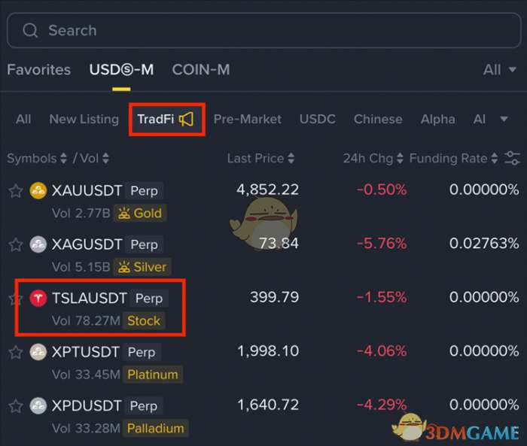
Task: Click the search magnifier icon
Action: (x=30, y=31)
